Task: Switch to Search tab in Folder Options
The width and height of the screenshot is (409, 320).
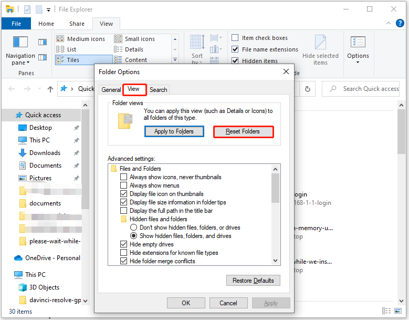Action: 159,89
